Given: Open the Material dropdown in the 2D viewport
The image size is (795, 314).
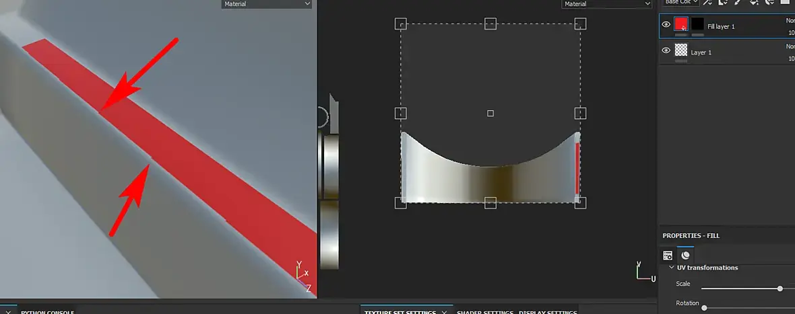Looking at the screenshot, I should [606, 4].
